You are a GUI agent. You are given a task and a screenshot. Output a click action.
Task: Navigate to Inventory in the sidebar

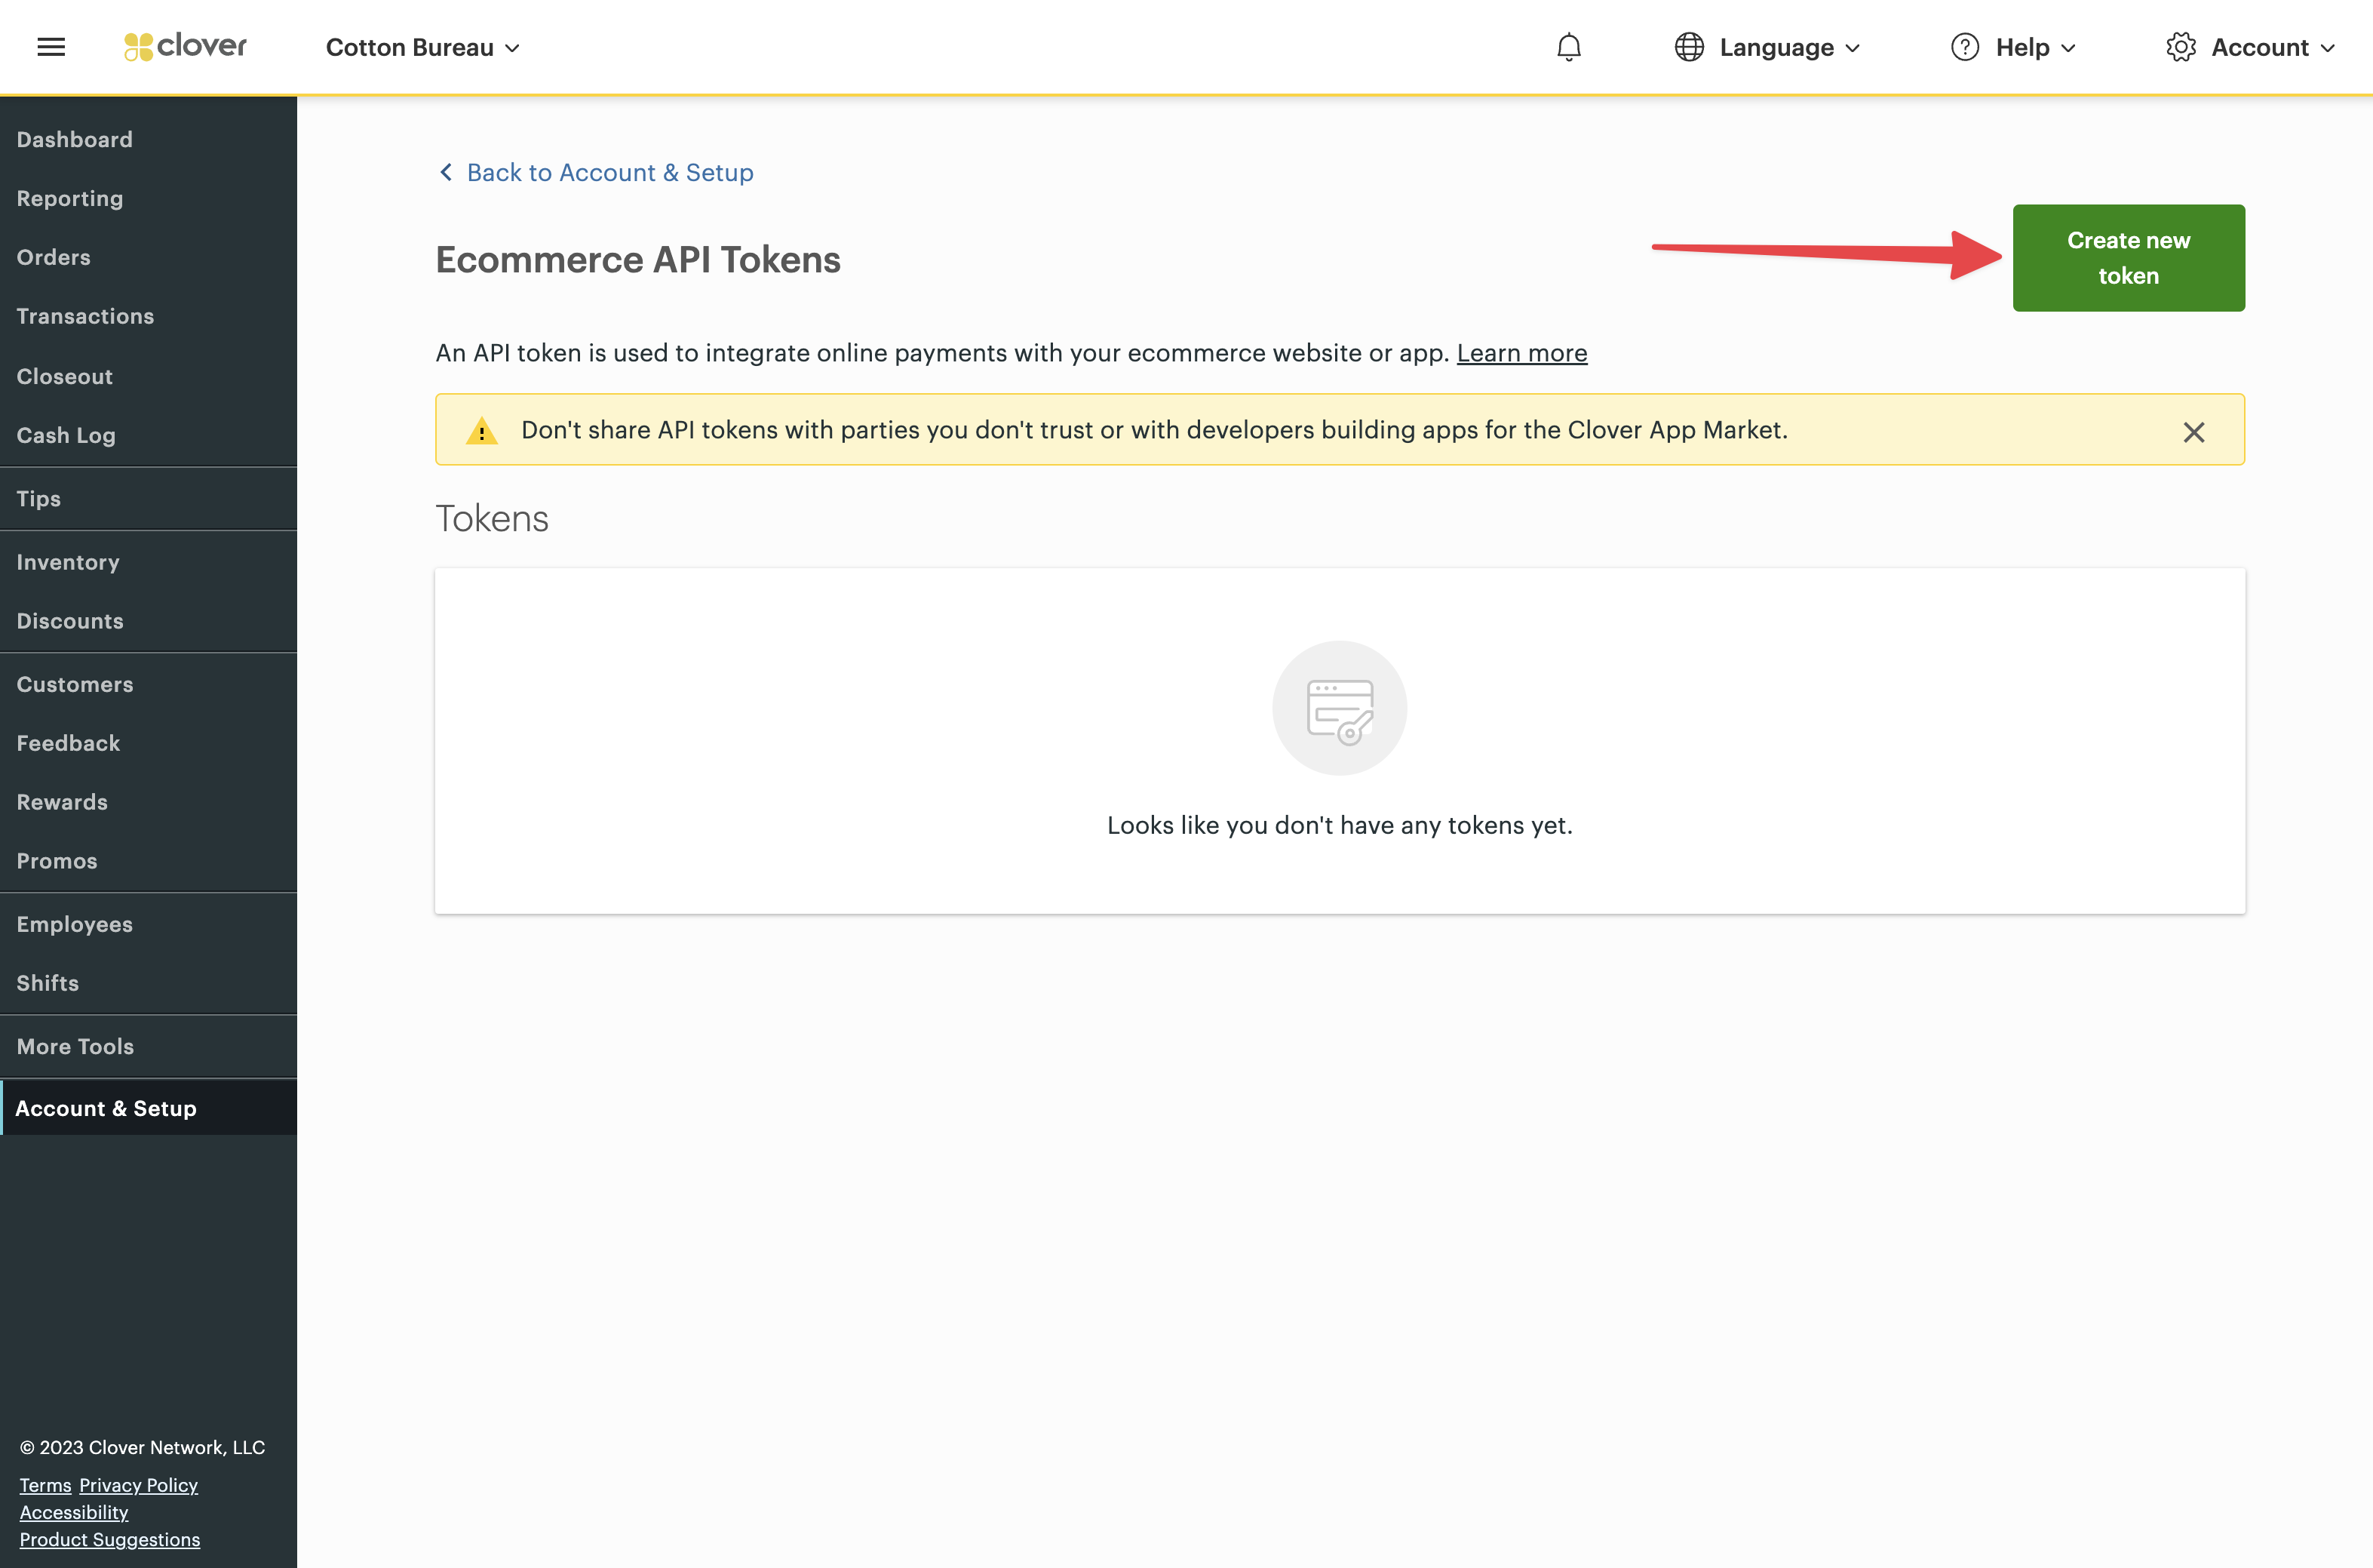point(67,562)
